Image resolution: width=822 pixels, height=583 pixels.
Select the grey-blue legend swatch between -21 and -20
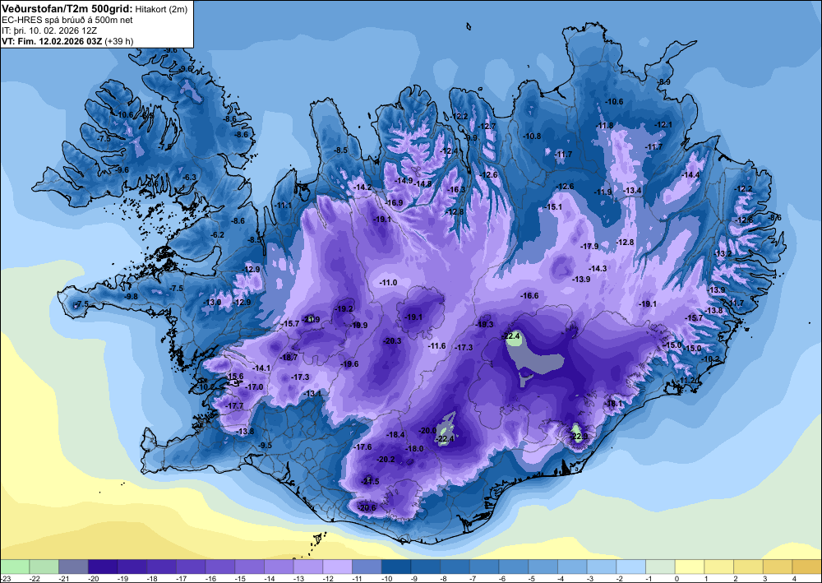tap(73, 567)
